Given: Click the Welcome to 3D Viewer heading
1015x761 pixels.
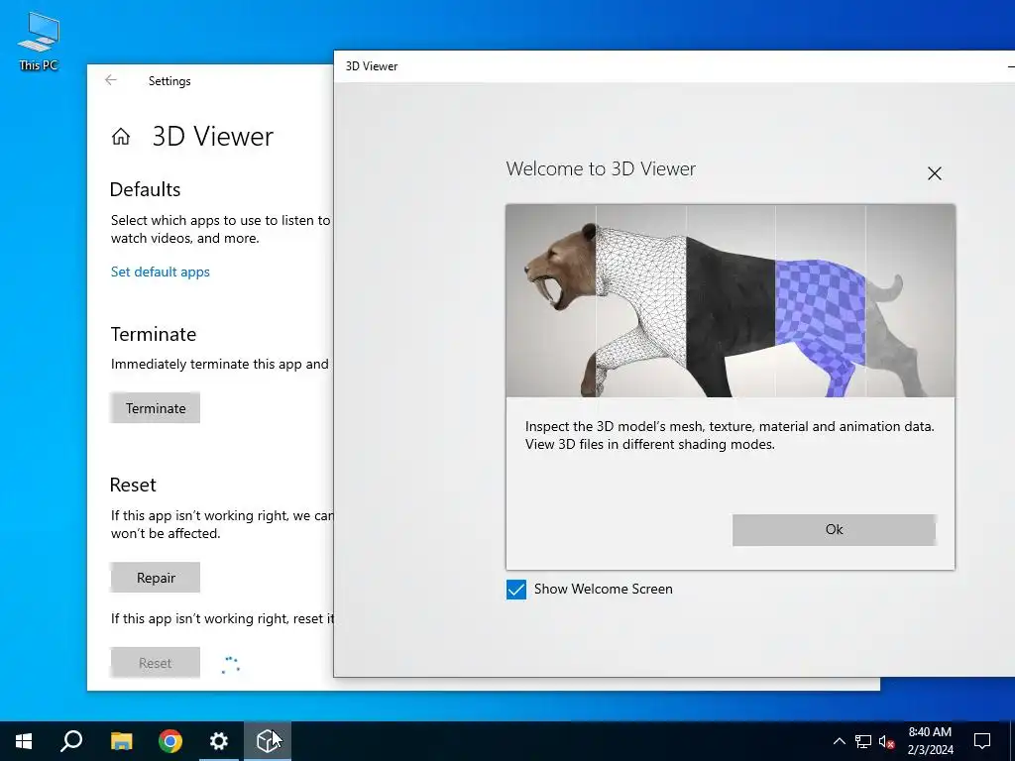Looking at the screenshot, I should (x=601, y=168).
